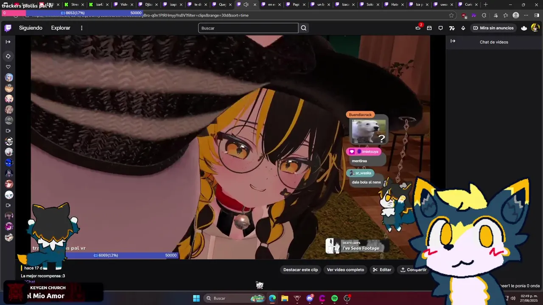Open the purple C app on taskbar
543x305 pixels.
[322, 298]
